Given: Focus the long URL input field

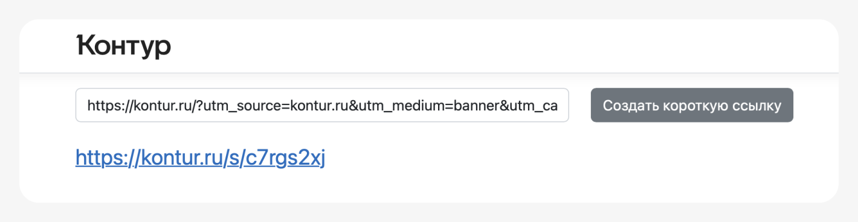Looking at the screenshot, I should click(322, 105).
